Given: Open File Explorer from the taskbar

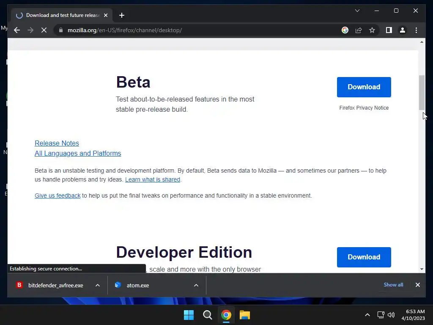Looking at the screenshot, I should [245, 315].
